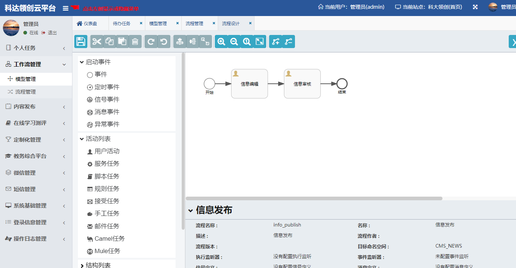
Task: Enter fullscreen using the header expand icon
Action: (475, 7)
